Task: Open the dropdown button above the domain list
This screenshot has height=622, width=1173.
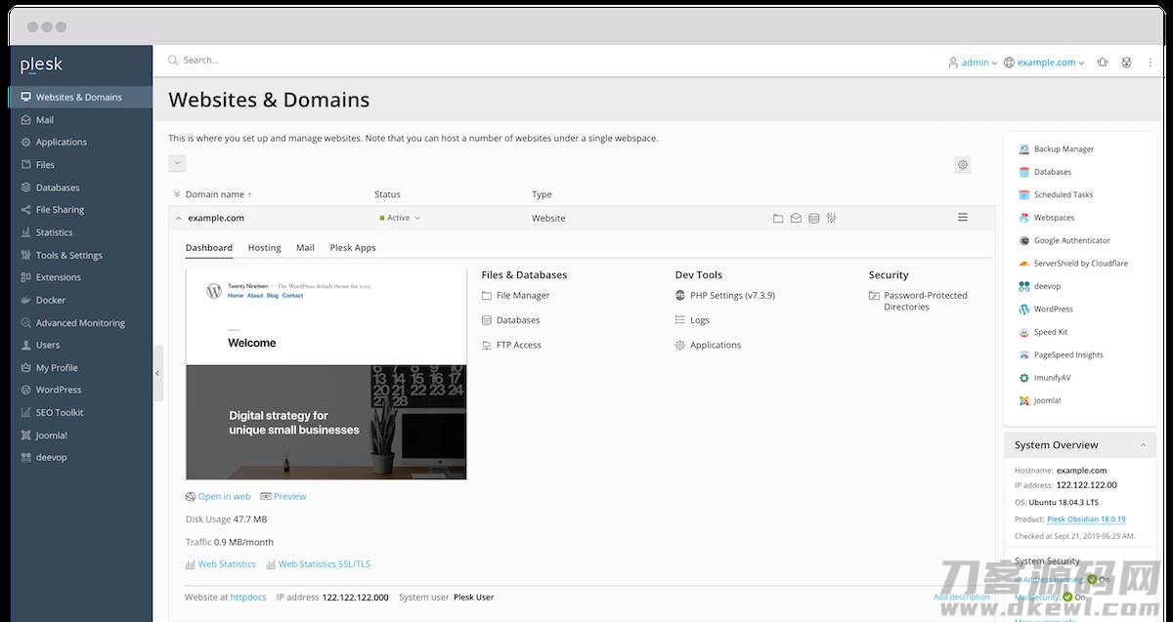Action: (x=177, y=163)
